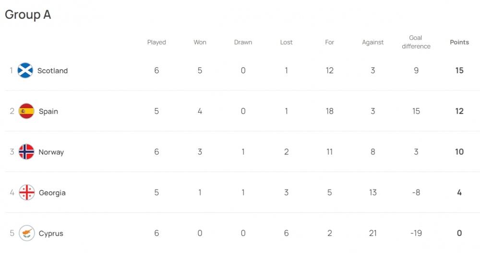Click the Norway flag icon
The image size is (480, 253).
point(26,152)
